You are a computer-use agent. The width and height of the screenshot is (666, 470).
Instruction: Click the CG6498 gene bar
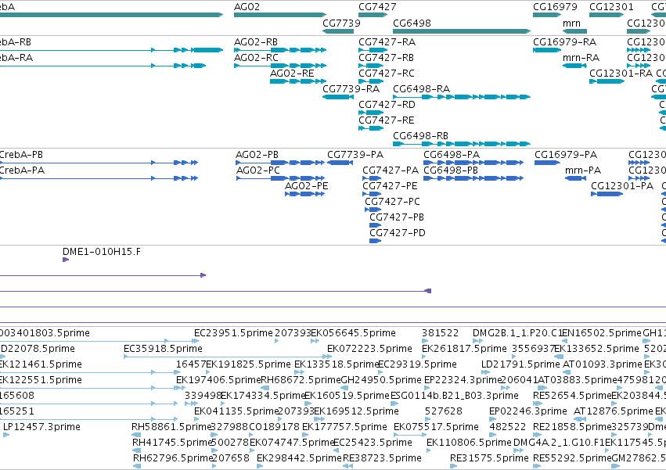462,31
